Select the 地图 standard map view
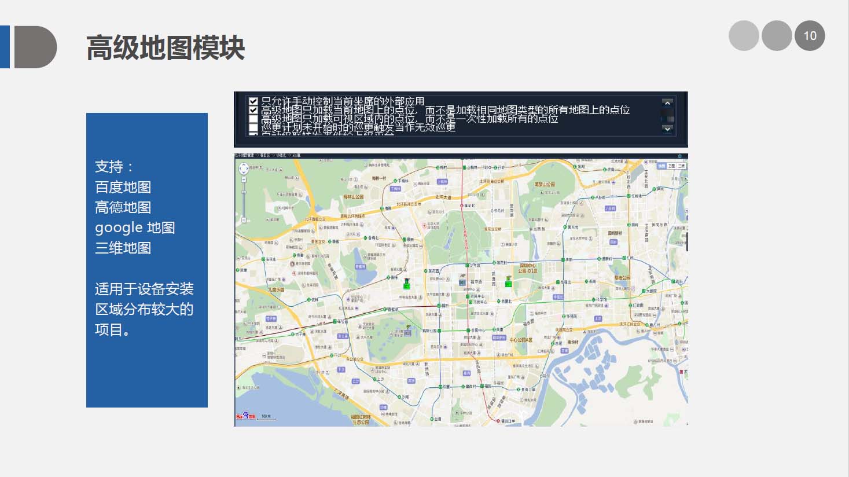849x477 pixels. tap(661, 166)
